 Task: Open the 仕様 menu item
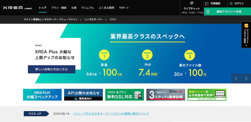[x=74, y=8]
